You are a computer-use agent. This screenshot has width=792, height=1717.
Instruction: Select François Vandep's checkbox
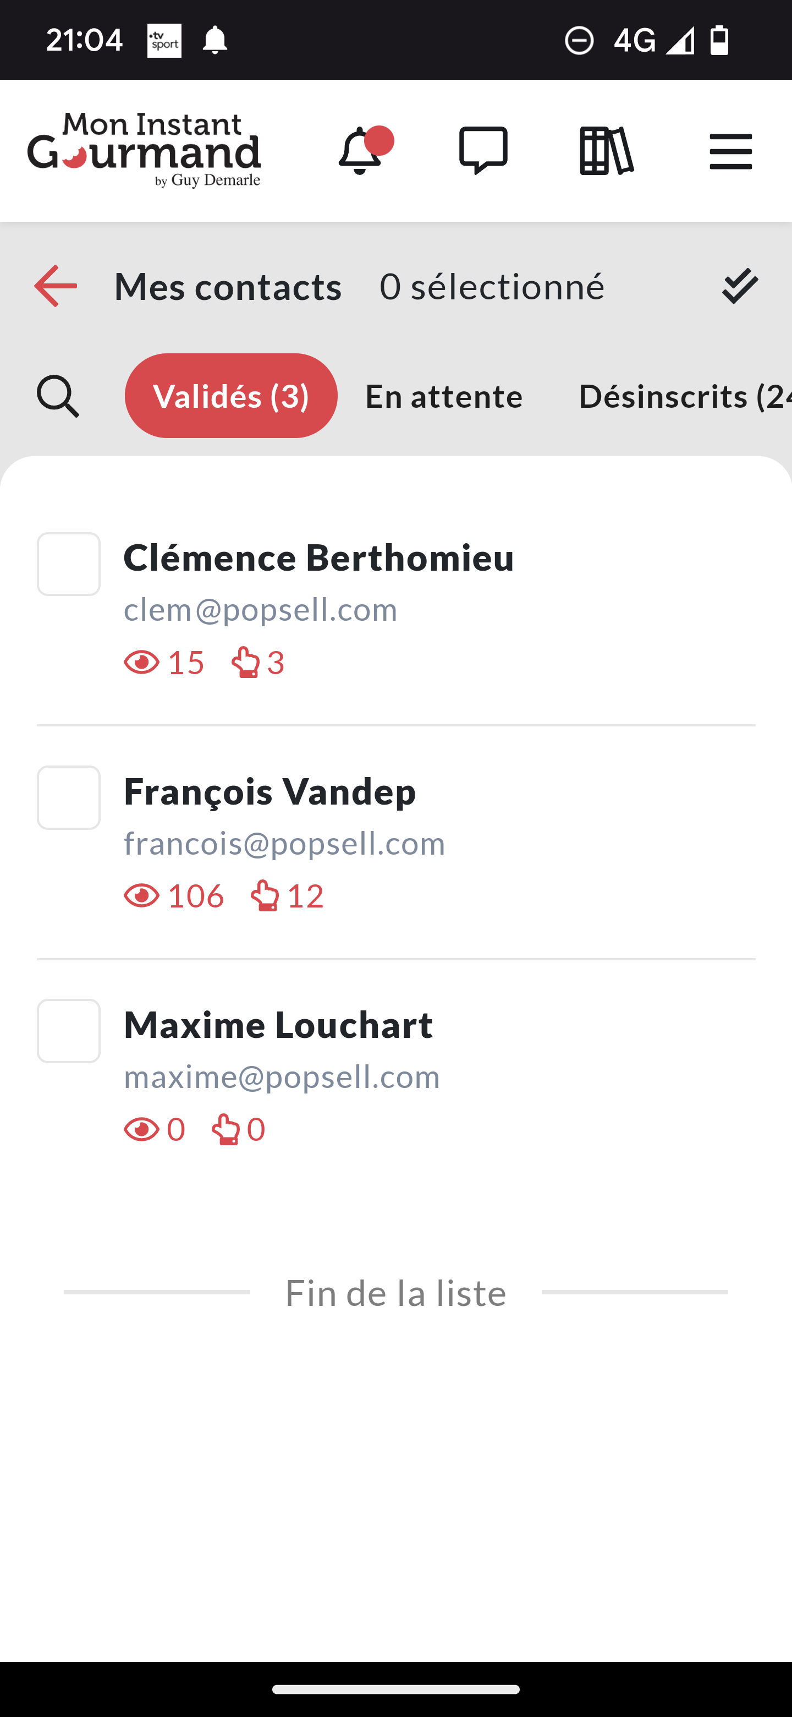(x=69, y=797)
